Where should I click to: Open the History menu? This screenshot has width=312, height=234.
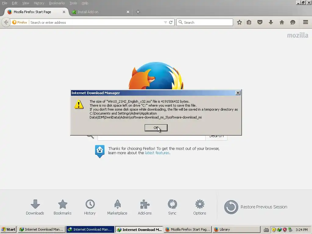tap(39, 3)
